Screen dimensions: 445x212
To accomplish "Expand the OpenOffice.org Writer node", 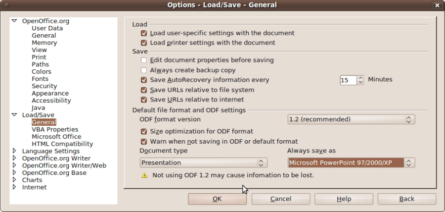I will pos(14,159).
